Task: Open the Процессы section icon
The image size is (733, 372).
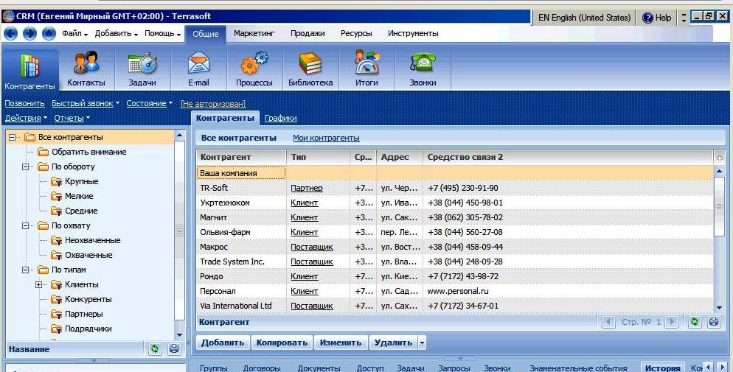Action: (x=254, y=69)
